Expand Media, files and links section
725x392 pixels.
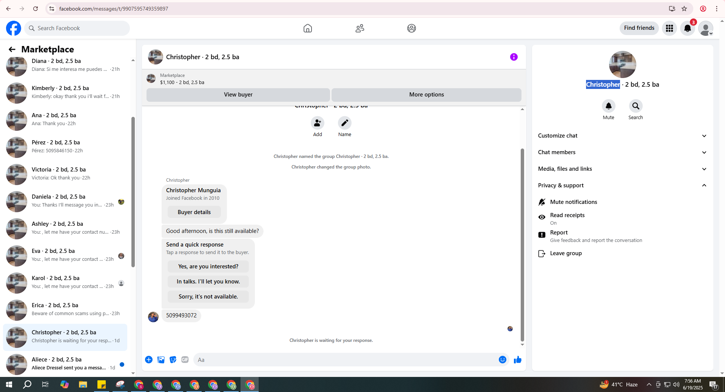tap(622, 169)
